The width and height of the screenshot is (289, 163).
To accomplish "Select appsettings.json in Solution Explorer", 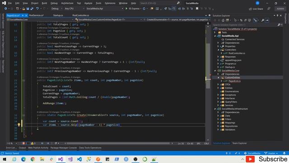I will click(x=233, y=60).
